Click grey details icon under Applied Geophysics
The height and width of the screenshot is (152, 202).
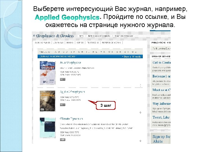pos(63,105)
